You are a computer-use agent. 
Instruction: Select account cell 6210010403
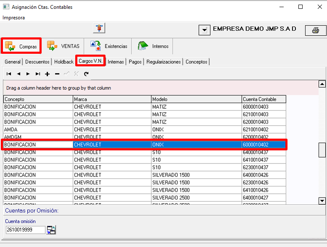tap(264, 114)
